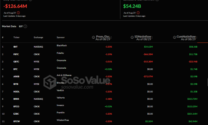This screenshot has height=125, width=208.
Task: Click FBTC's -$66.20M net inflow value
Action: click(148, 54)
